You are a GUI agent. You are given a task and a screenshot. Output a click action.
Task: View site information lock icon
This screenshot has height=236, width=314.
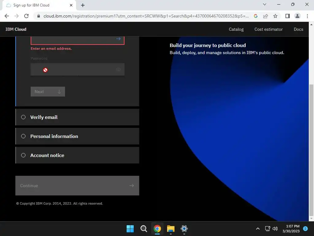[x=39, y=16]
